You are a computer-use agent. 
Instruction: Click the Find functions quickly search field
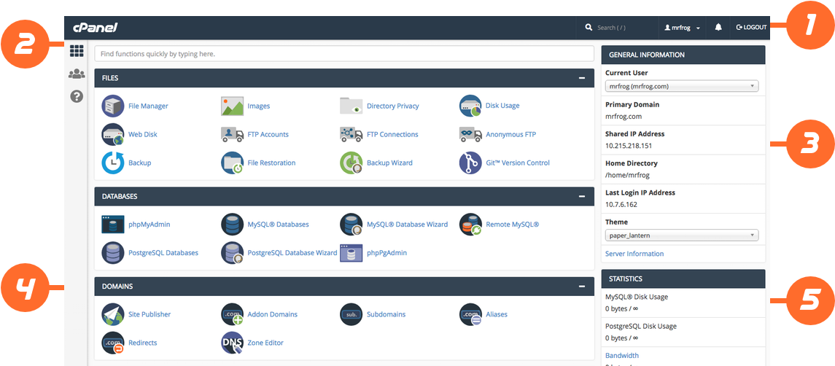tap(344, 54)
